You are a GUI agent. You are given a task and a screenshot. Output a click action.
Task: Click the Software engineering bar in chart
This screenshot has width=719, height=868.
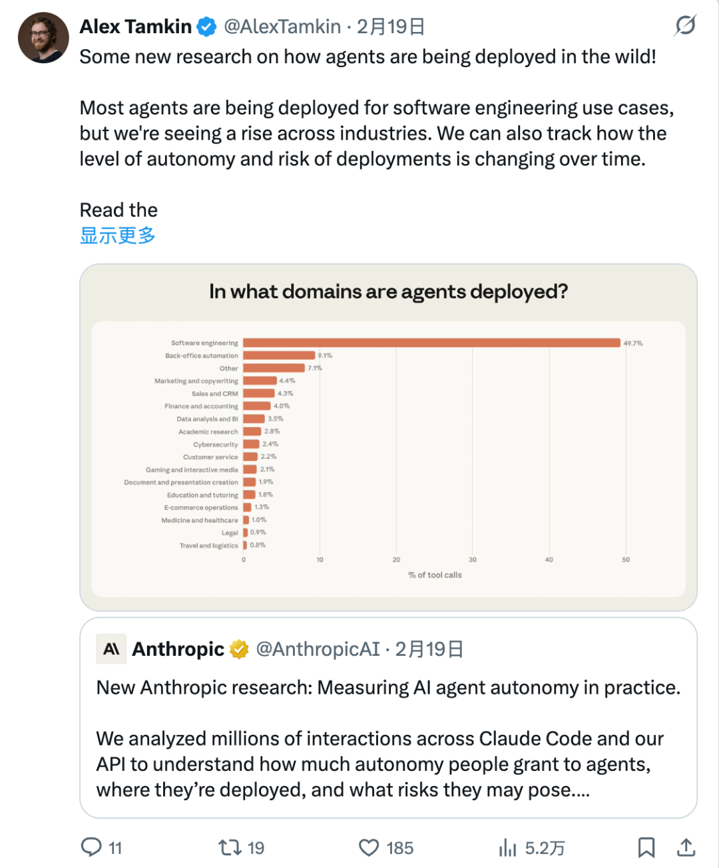pos(431,343)
